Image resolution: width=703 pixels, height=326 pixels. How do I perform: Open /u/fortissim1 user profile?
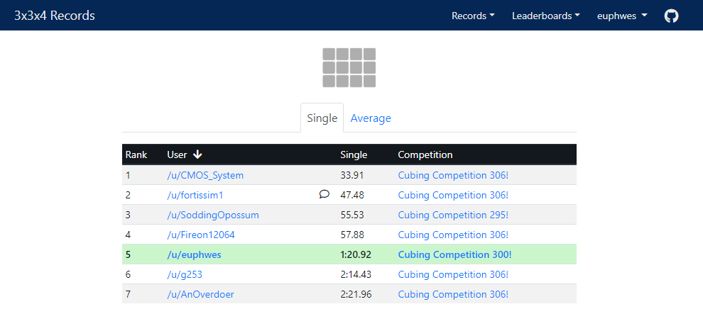tap(195, 196)
